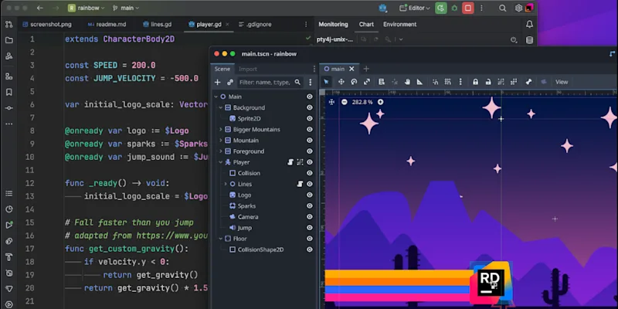Switch to the Scene dock tab
The image size is (618, 309).
pos(222,69)
